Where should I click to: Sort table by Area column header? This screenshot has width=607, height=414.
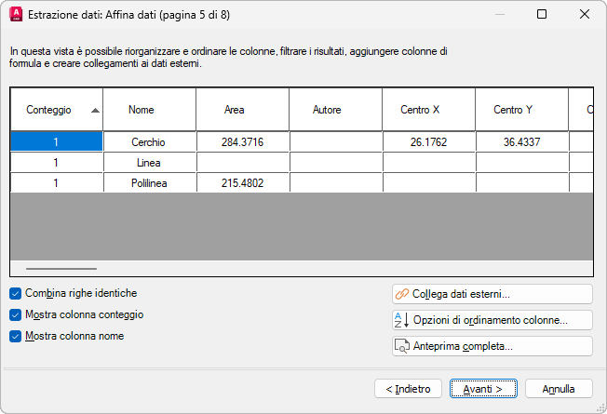click(x=235, y=110)
